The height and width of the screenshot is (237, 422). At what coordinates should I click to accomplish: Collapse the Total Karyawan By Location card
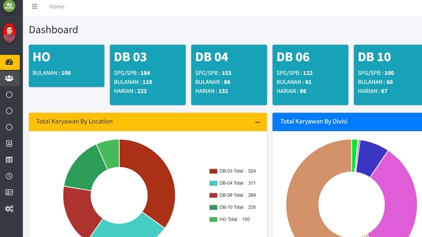tap(257, 122)
